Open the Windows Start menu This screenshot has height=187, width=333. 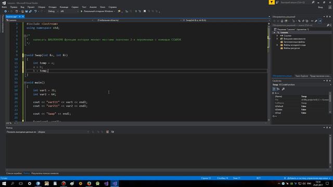point(4,183)
